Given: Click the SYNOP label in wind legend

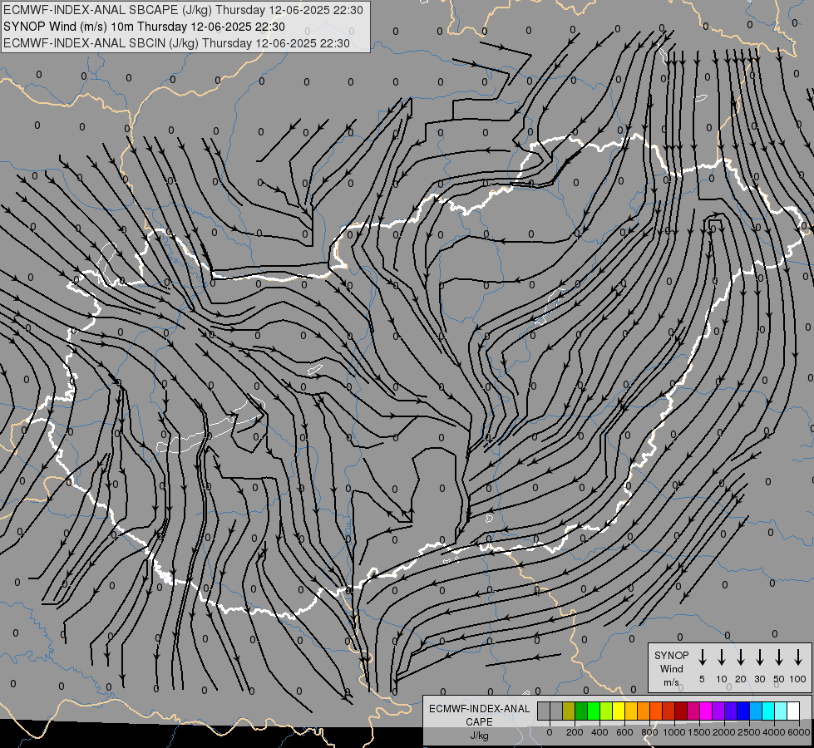Looking at the screenshot, I should click(671, 655).
